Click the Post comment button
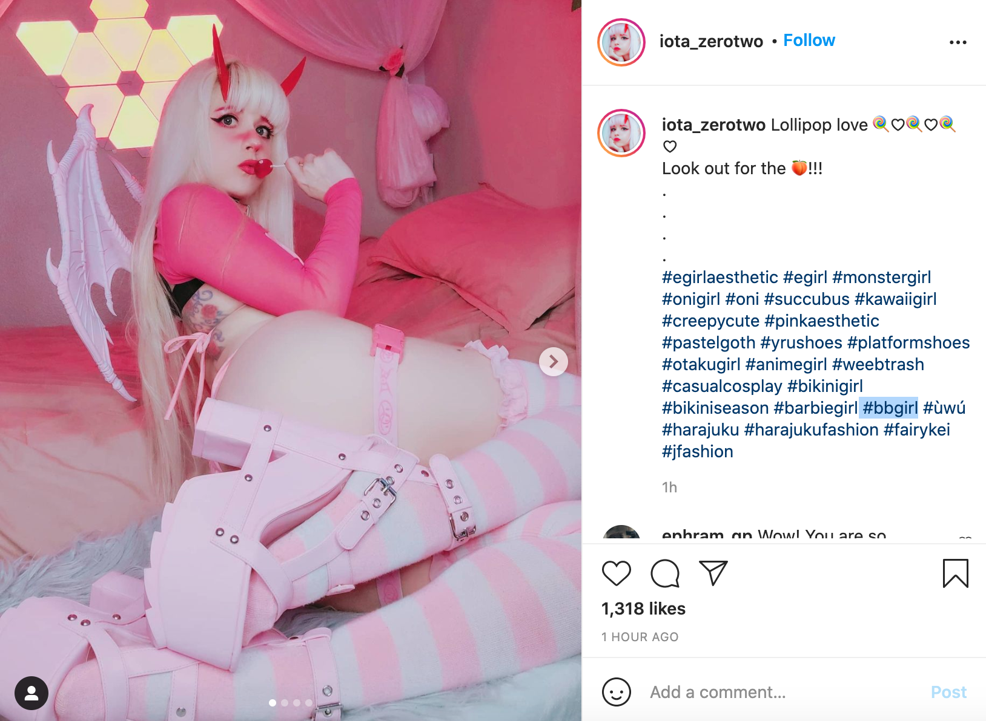This screenshot has width=986, height=721. pos(948,692)
